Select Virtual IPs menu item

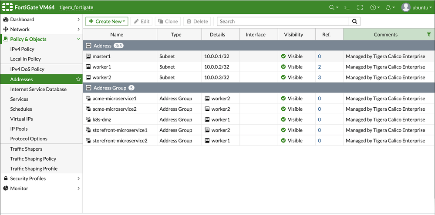point(22,119)
